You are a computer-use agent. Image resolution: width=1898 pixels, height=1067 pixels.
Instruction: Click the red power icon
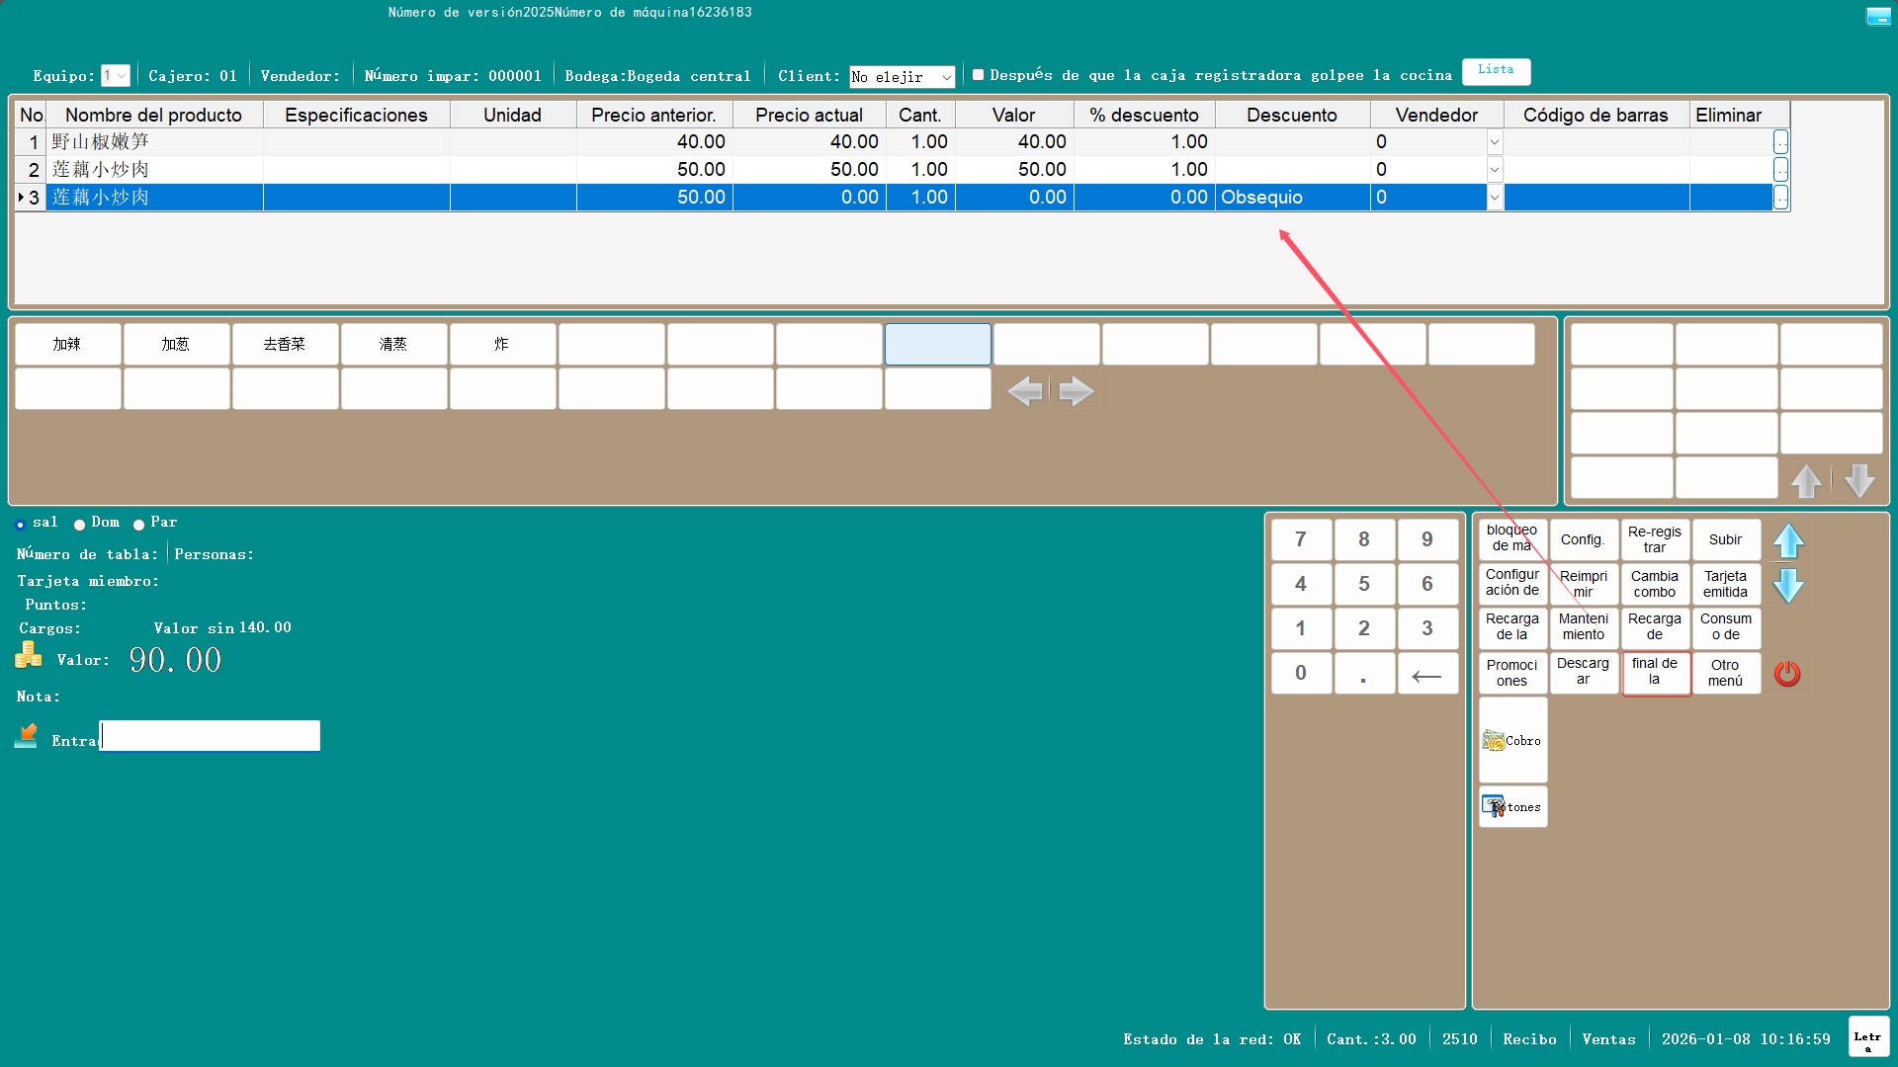[x=1787, y=674]
